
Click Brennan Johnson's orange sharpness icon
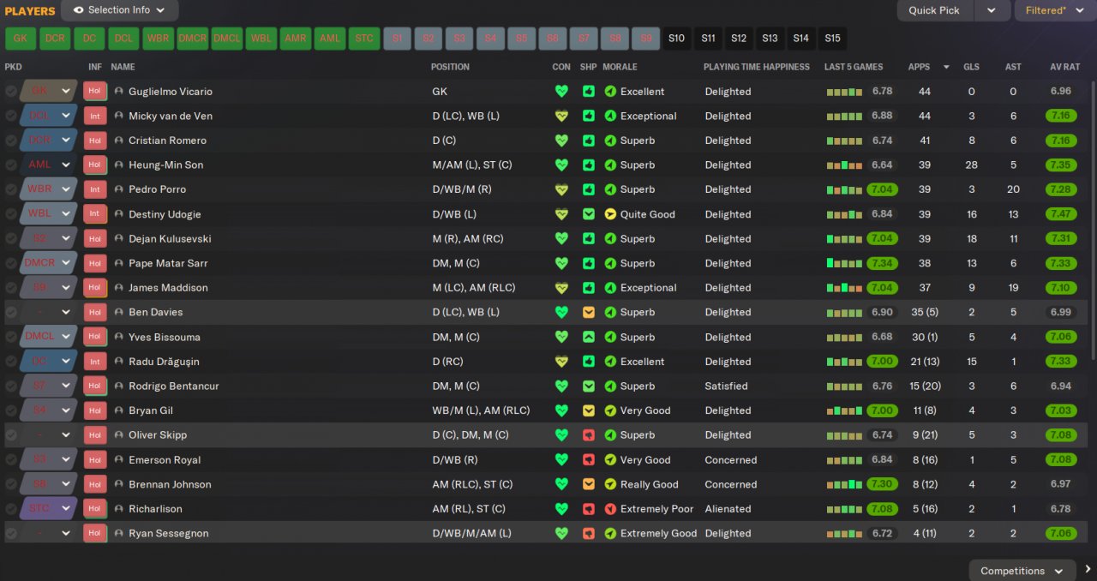pos(589,484)
